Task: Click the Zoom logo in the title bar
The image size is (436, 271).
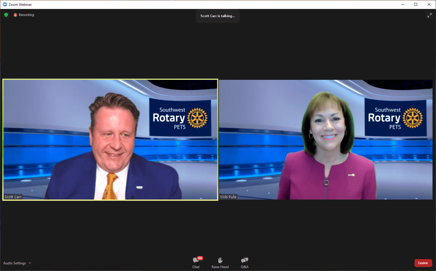Action: point(5,4)
